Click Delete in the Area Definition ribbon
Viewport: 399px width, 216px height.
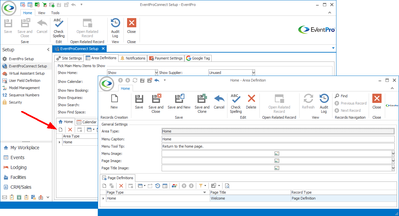(251, 102)
